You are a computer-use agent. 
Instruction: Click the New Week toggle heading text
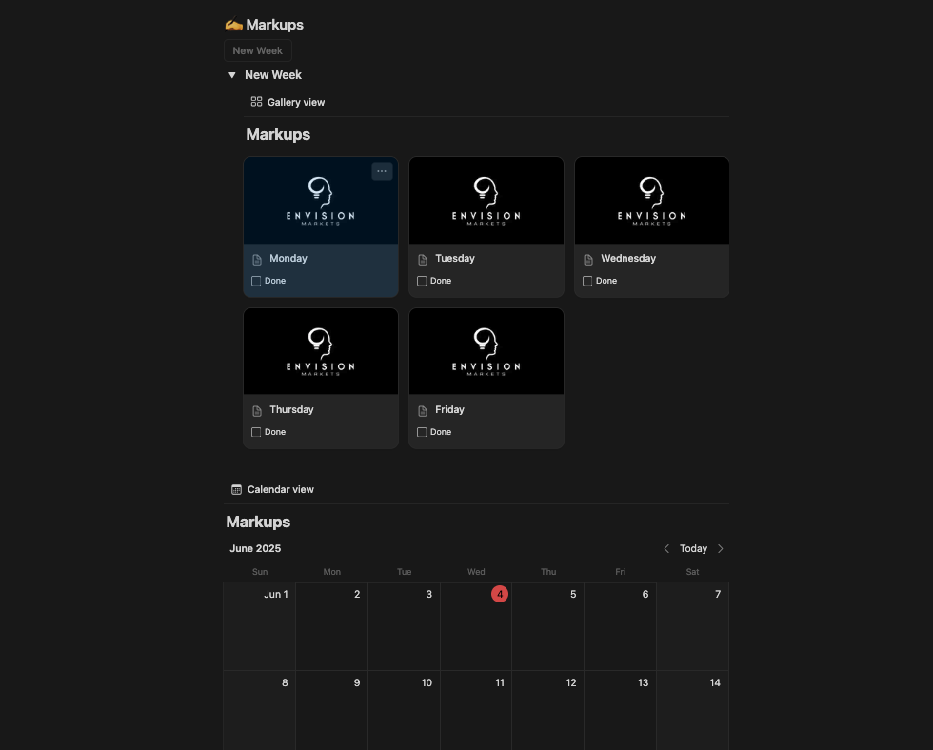click(x=273, y=75)
